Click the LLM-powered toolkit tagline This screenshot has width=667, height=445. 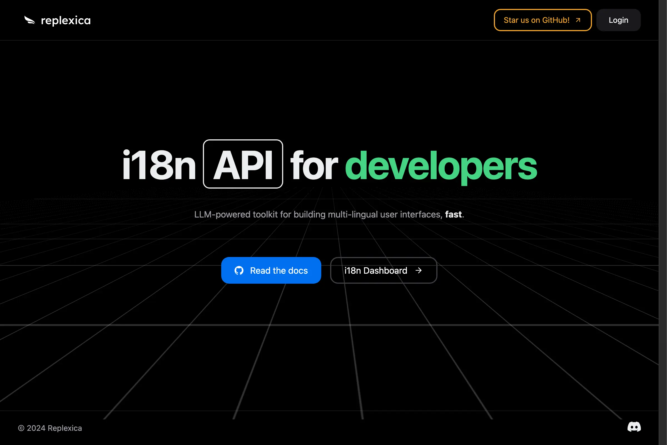(329, 214)
